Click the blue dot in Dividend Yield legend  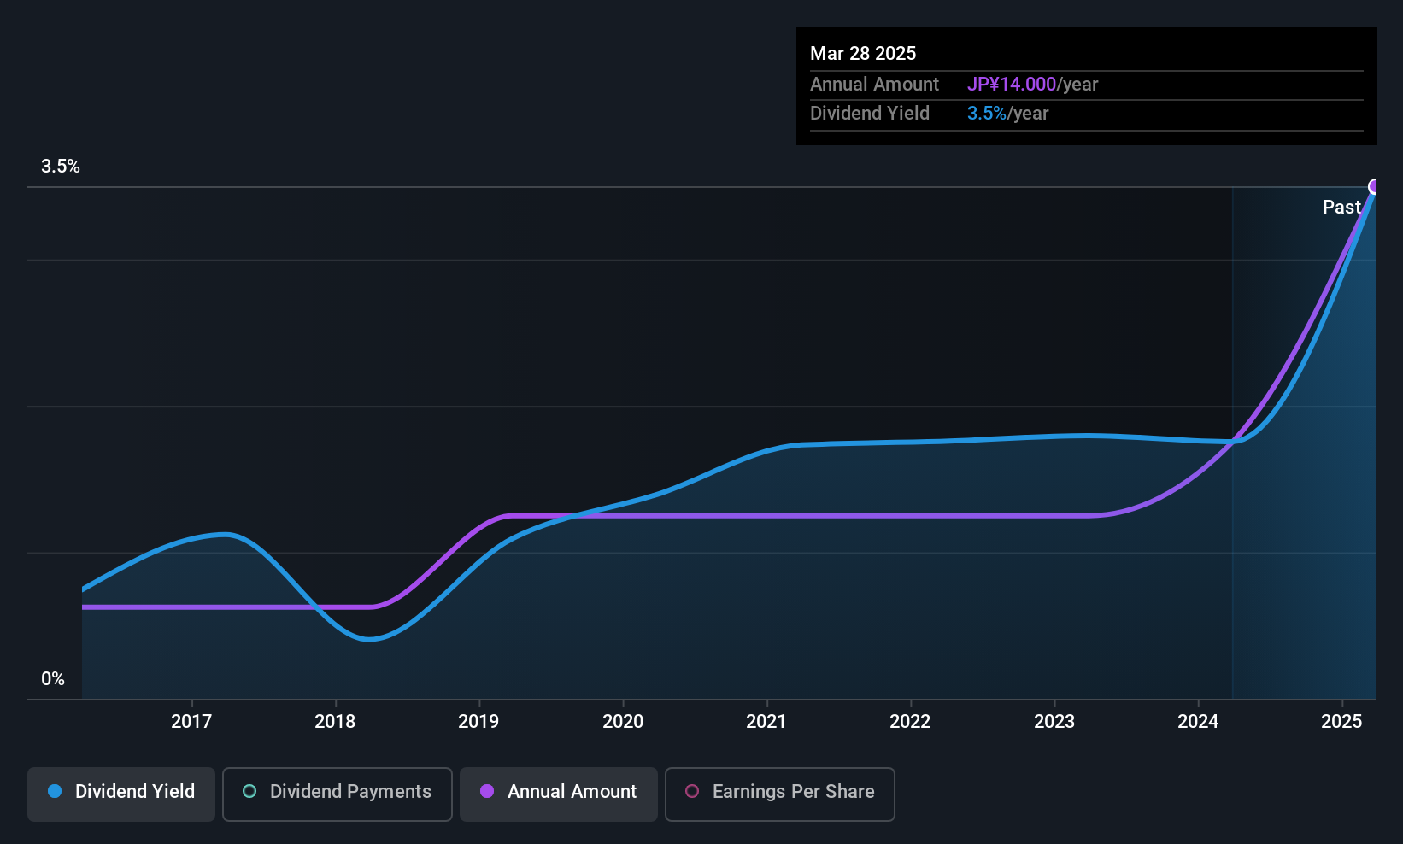coord(55,791)
